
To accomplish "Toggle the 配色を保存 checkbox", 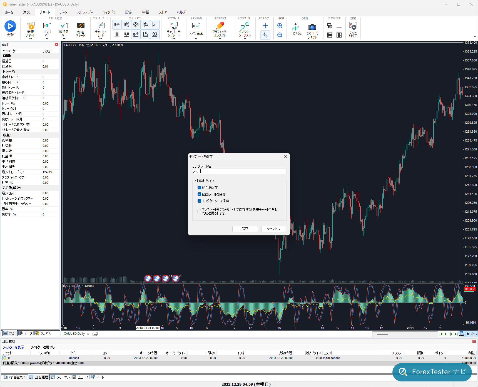I will (x=199, y=188).
